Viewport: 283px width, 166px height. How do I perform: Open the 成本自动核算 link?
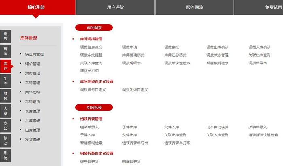point(217,127)
